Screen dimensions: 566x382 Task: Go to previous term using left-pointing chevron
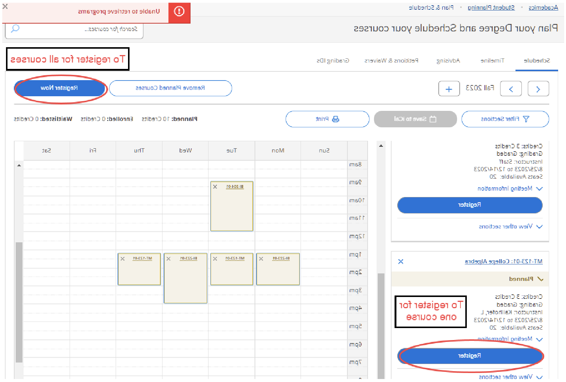pos(511,89)
